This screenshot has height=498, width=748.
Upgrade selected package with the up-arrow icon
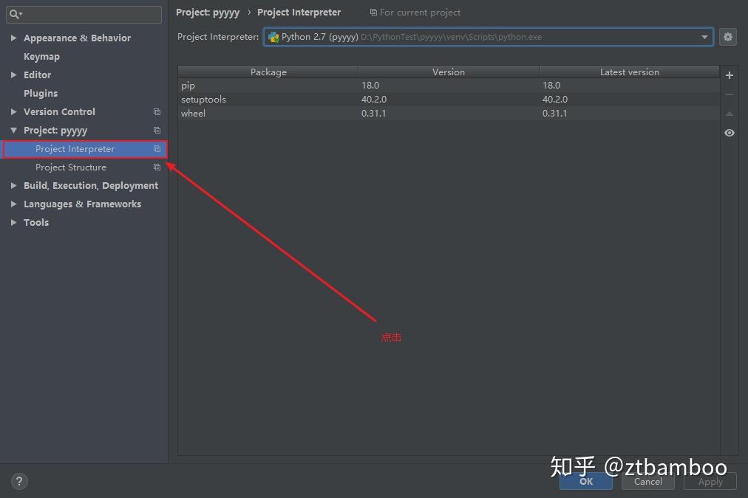click(729, 113)
